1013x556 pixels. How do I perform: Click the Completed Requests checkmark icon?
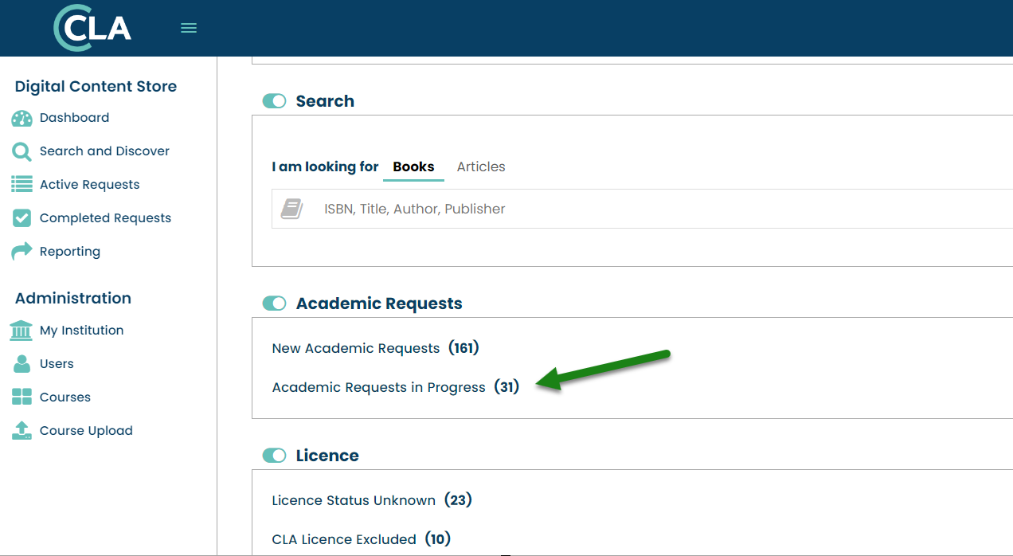tap(22, 218)
